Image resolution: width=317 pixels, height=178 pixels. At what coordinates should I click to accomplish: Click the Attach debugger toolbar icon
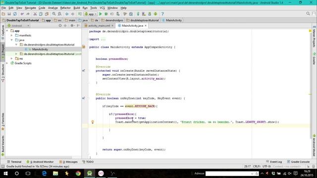(118, 14)
